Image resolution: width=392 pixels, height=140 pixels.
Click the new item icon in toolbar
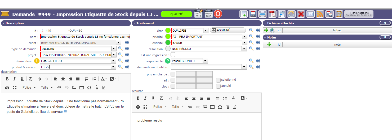[243, 14]
